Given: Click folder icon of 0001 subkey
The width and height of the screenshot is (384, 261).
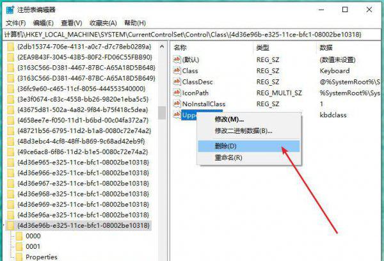Looking at the screenshot, I should [19, 246].
